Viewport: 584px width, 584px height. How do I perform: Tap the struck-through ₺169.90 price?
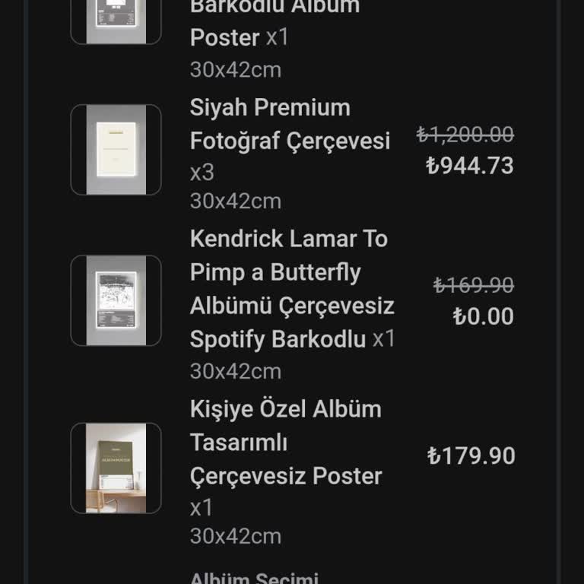click(x=474, y=285)
